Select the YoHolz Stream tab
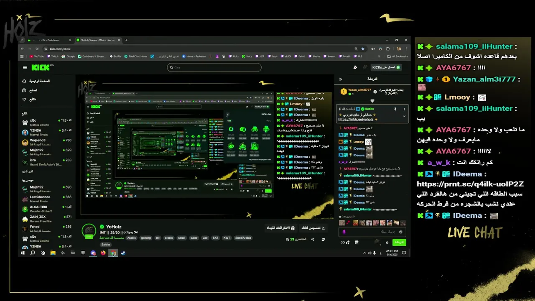The width and height of the screenshot is (535, 301). pos(99,40)
